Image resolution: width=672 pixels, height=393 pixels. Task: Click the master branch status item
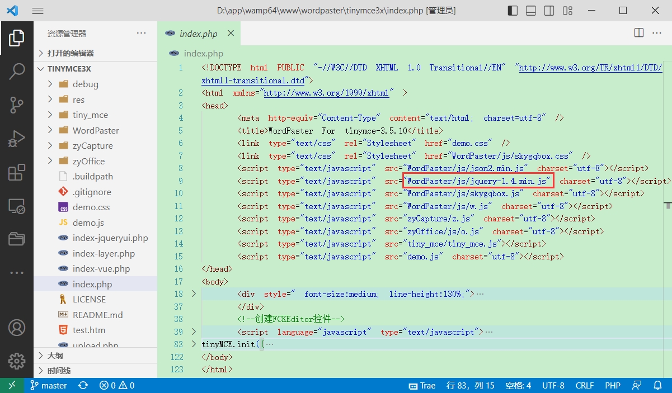(49, 385)
